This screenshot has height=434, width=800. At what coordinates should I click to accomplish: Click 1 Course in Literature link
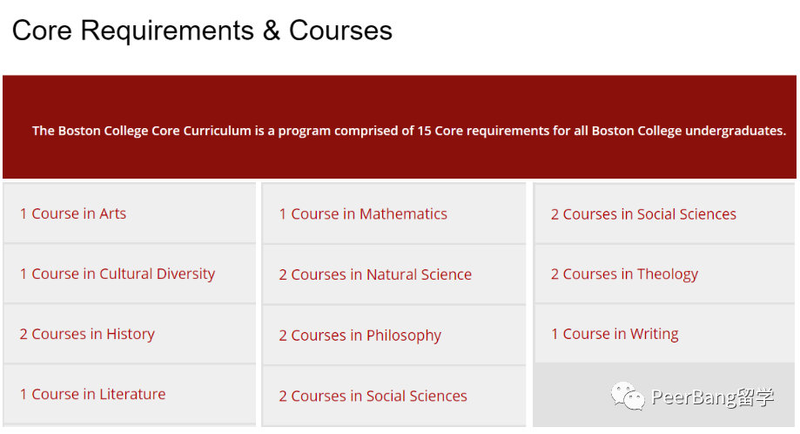coord(92,394)
